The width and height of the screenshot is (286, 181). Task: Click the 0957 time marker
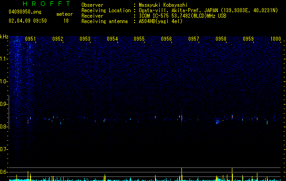(194, 38)
